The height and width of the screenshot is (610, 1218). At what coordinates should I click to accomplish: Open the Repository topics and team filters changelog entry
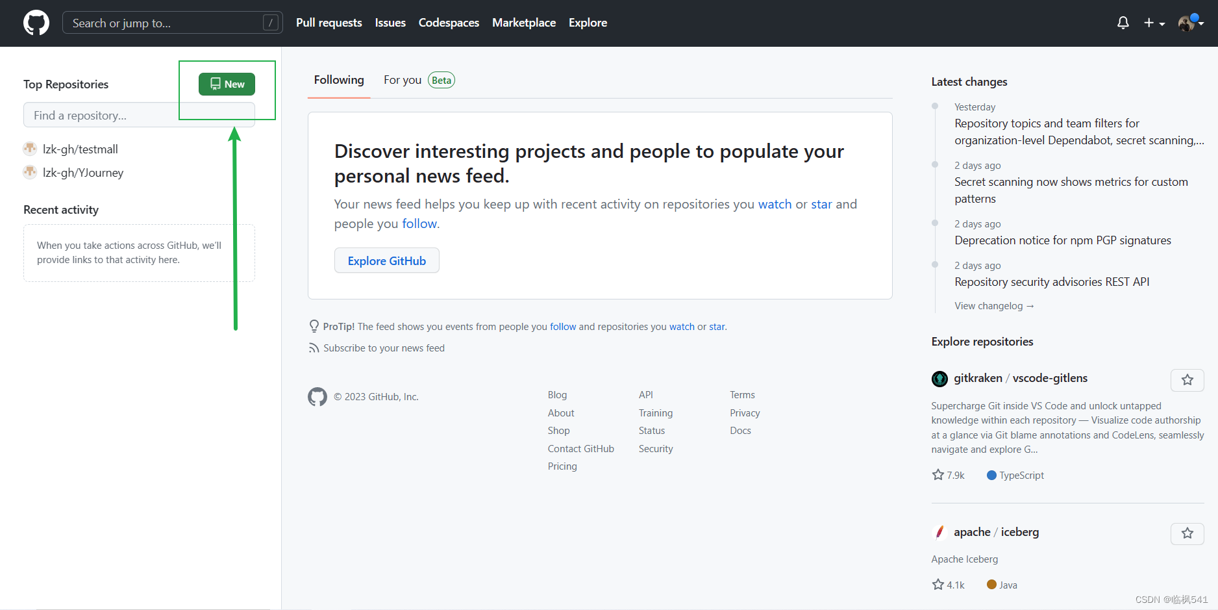coord(1078,132)
